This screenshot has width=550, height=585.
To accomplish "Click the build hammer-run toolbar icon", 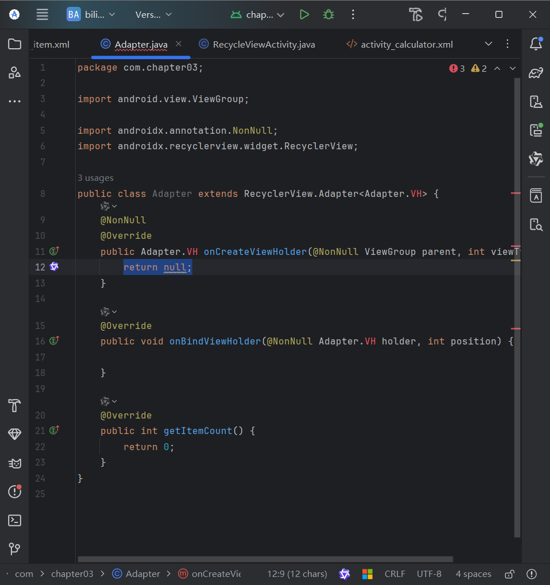I will click(x=415, y=14).
